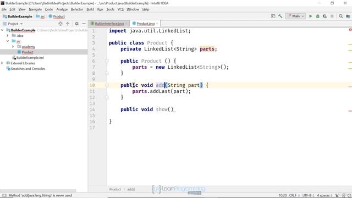352x198 pixels.
Task: Change the 4 spaces indent setting
Action: pyautogui.click(x=324, y=195)
